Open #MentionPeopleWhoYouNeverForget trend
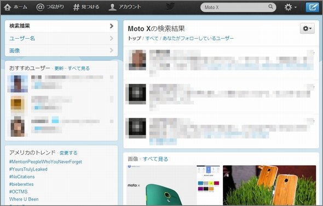The width and height of the screenshot is (323, 206). pos(45,162)
